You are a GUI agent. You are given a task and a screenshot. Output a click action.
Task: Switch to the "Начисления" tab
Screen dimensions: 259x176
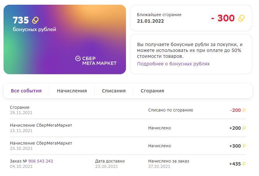pyautogui.click(x=72, y=91)
